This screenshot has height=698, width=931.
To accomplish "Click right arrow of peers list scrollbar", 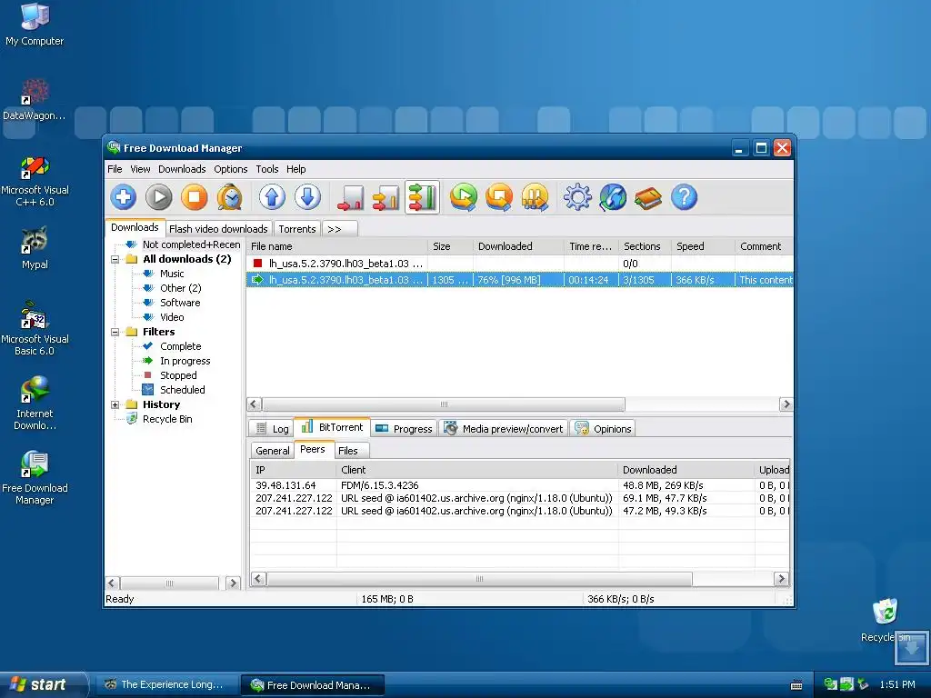I will pyautogui.click(x=781, y=579).
